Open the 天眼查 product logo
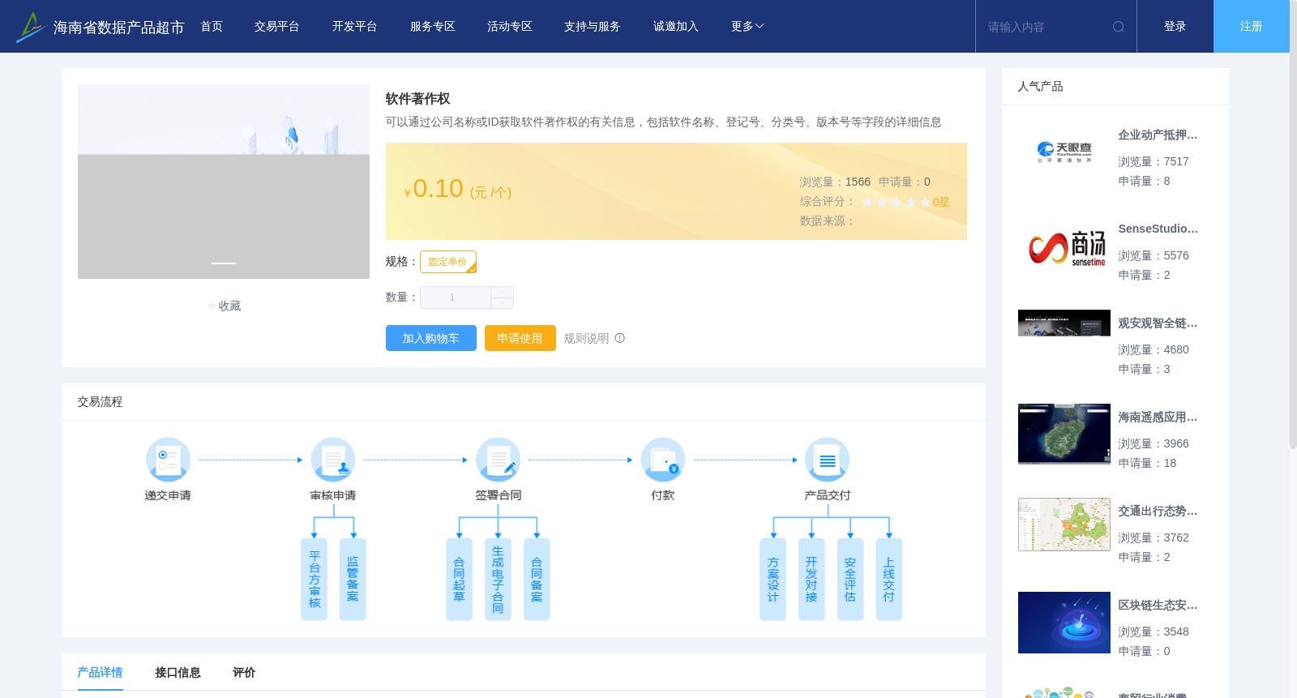Image resolution: width=1297 pixels, height=698 pixels. click(1064, 152)
